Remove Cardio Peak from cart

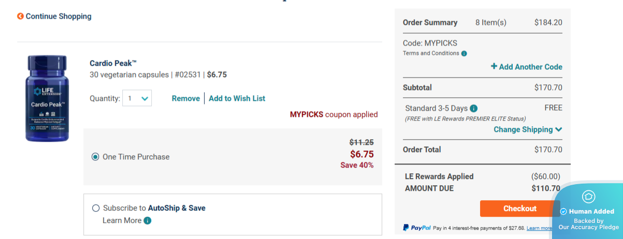pyautogui.click(x=186, y=98)
